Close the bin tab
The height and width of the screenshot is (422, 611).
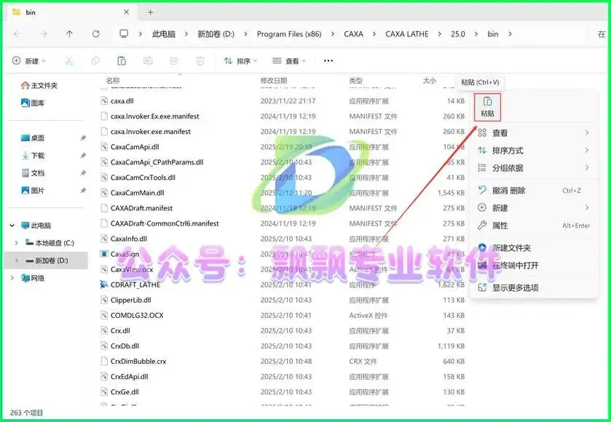(x=126, y=12)
